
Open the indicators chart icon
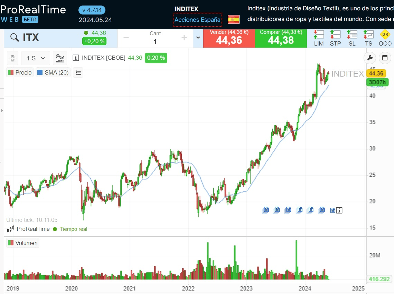(60, 58)
